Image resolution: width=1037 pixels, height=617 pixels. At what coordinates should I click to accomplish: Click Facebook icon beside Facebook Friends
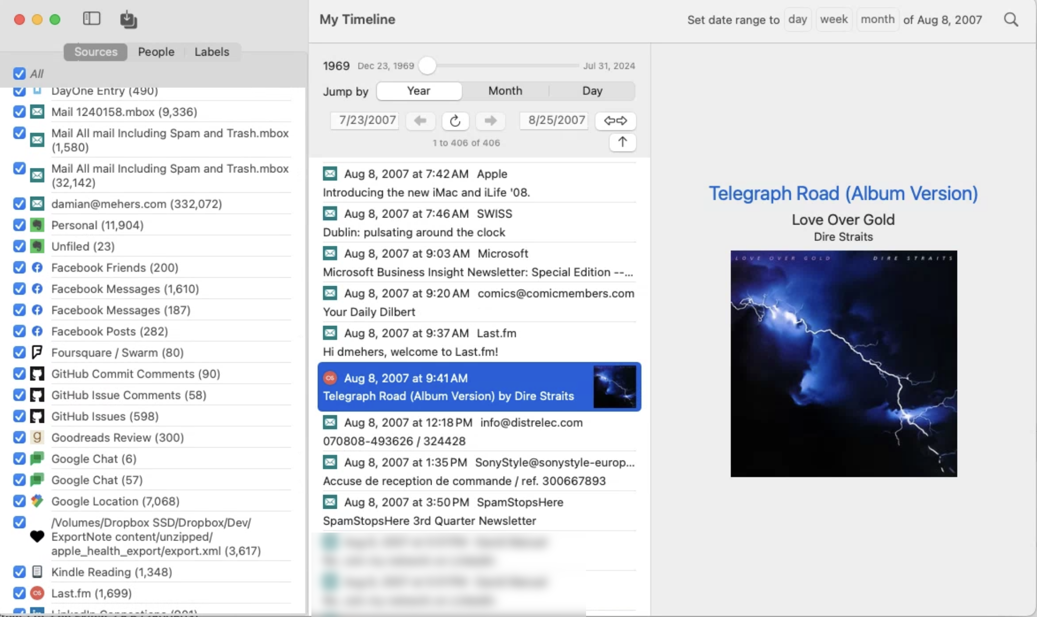[37, 268]
